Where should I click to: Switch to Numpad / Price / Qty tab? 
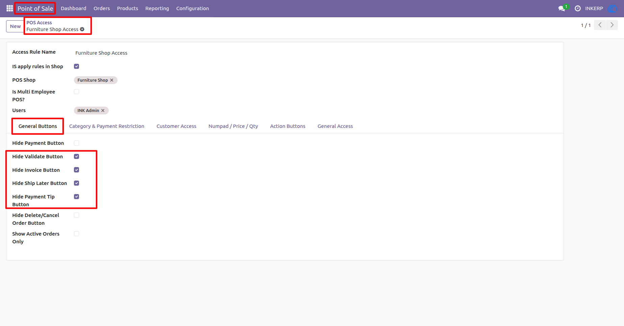click(233, 126)
